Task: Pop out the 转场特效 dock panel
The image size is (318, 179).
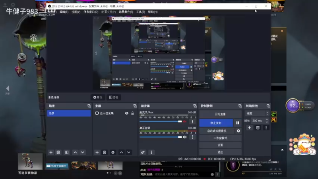Action: coord(268,106)
